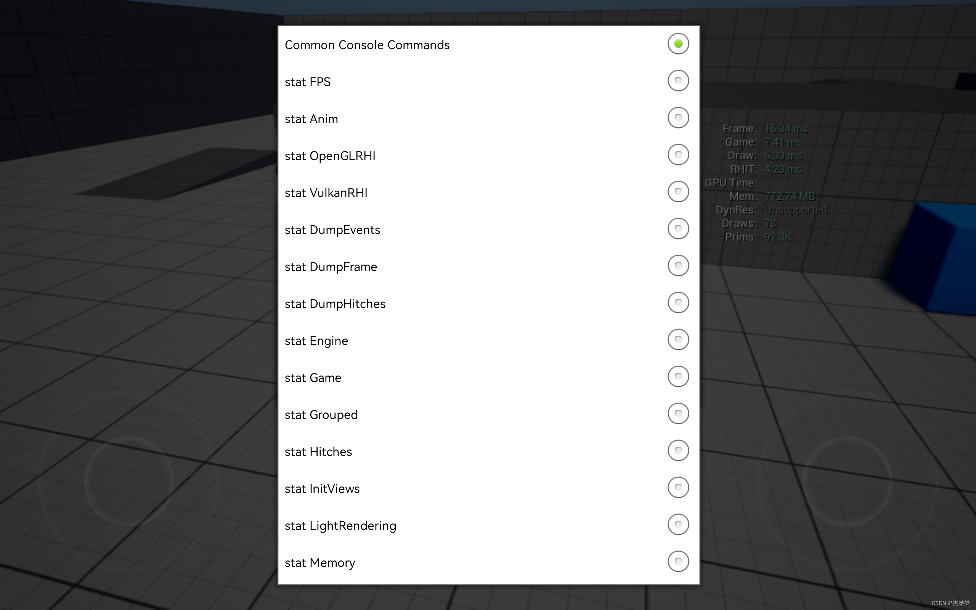This screenshot has width=976, height=610.
Task: Click the green Common Console Commands radio
Action: [x=678, y=43]
